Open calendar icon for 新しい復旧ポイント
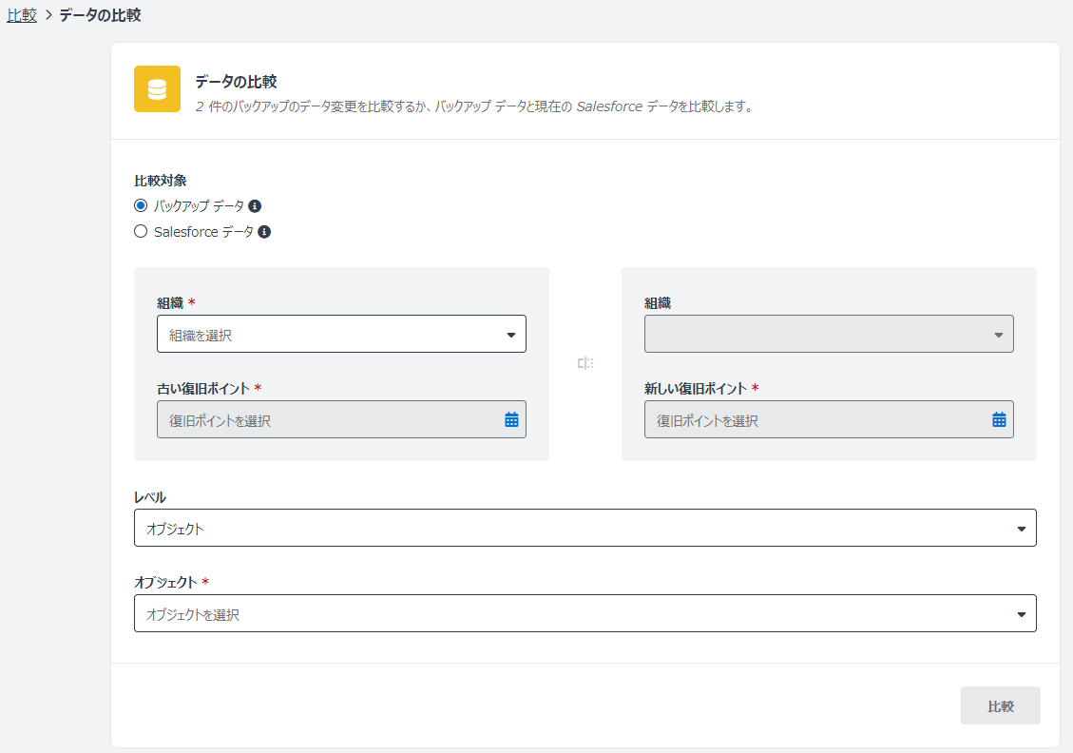This screenshot has width=1073, height=753. (999, 419)
